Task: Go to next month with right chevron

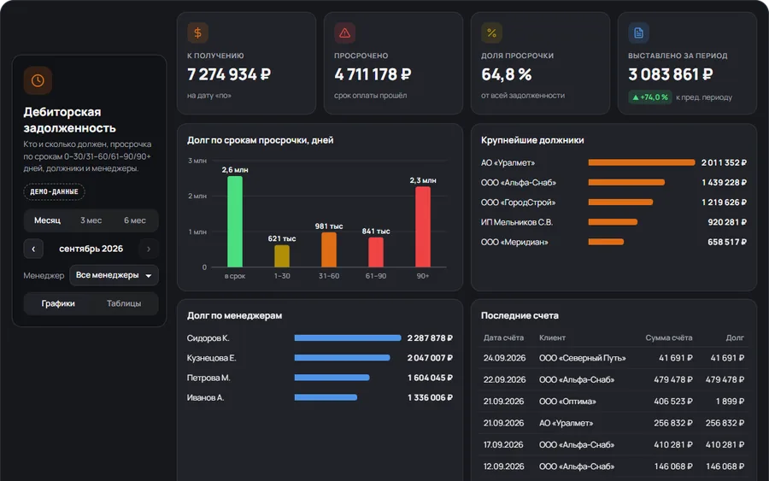Action: [149, 249]
